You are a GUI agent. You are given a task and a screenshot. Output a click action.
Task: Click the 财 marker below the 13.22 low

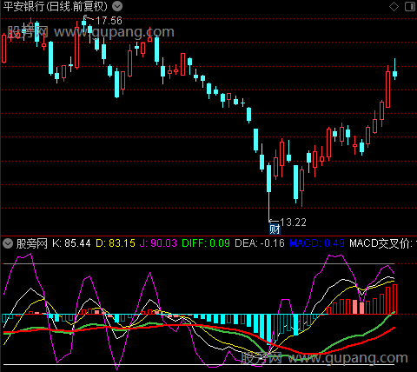(x=275, y=229)
